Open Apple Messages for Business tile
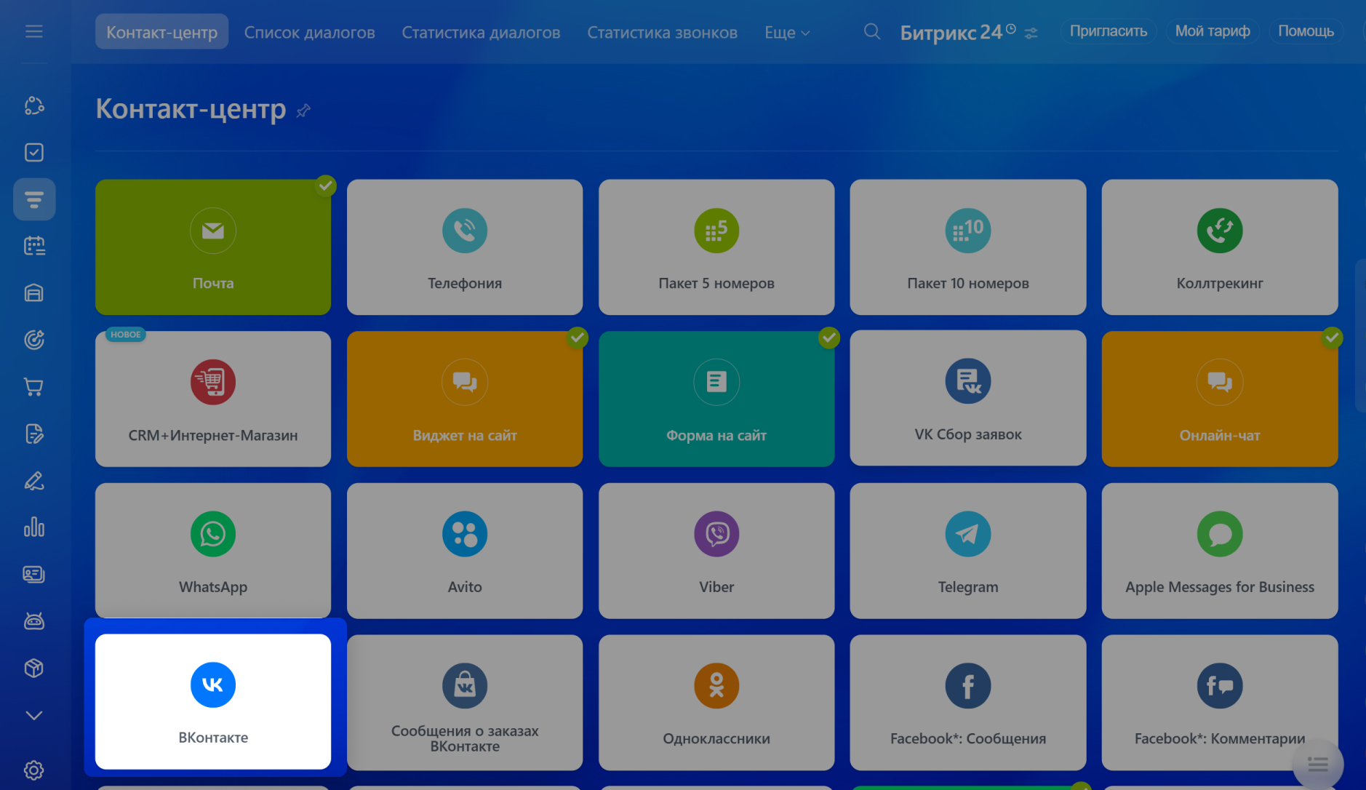 click(x=1220, y=551)
